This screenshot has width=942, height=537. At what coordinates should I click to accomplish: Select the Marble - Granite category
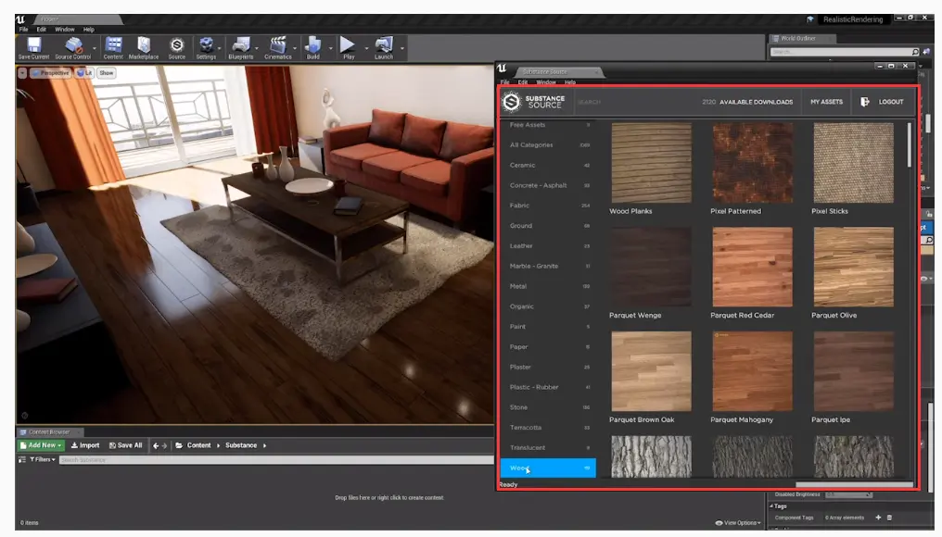coord(548,267)
